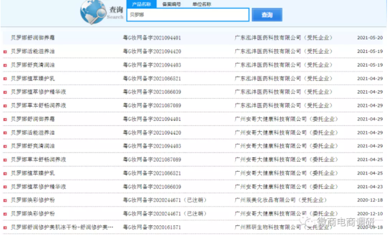
Task: Open 贝罗娜草本舒畅润养液 dated 2021-04-25
Action: 38,160
